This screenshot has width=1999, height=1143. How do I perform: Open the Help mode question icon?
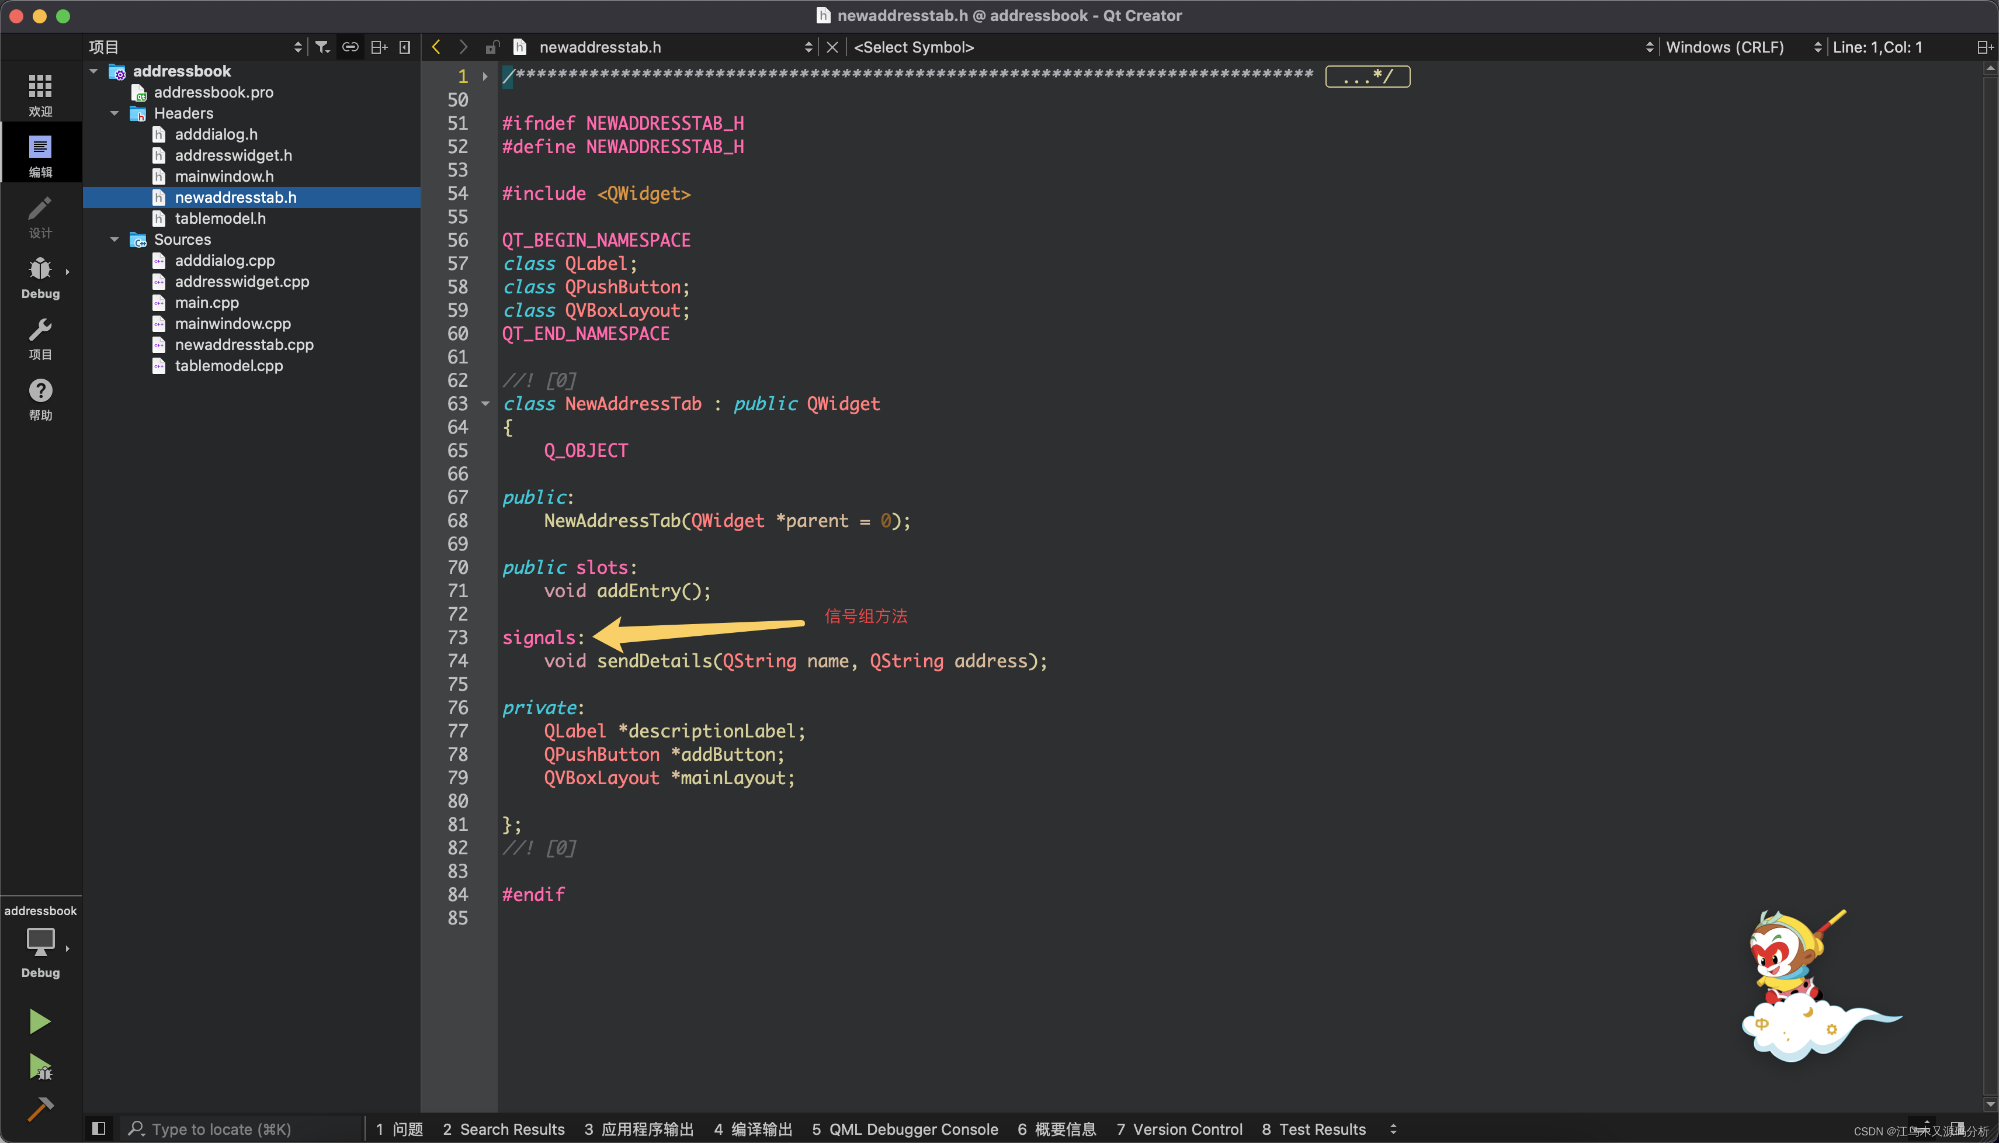click(40, 391)
